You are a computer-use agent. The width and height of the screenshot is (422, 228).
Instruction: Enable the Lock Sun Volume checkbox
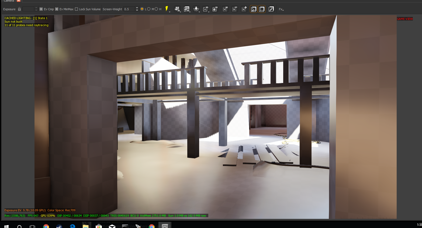pos(77,9)
